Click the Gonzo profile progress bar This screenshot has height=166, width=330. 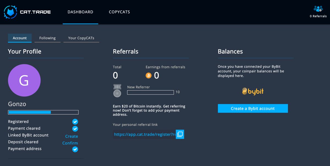[43, 112]
